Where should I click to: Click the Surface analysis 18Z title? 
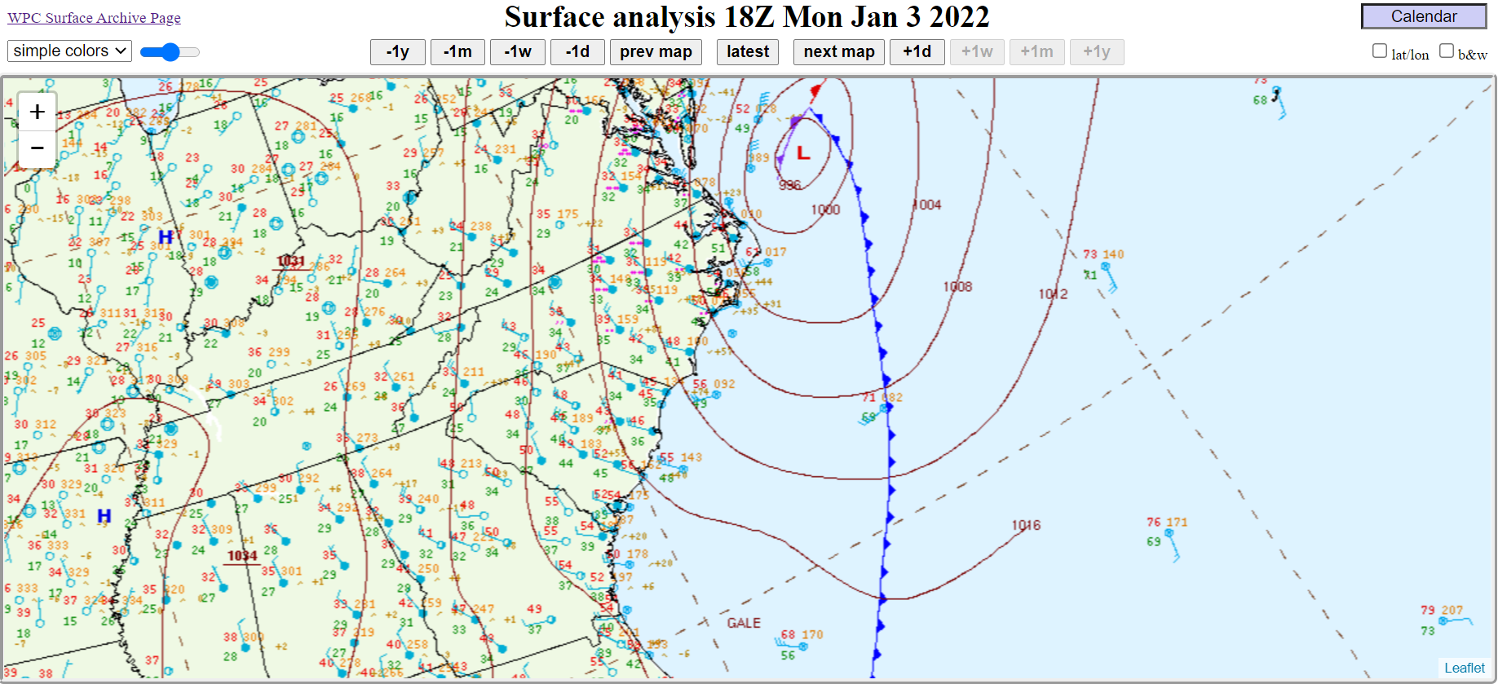747,16
